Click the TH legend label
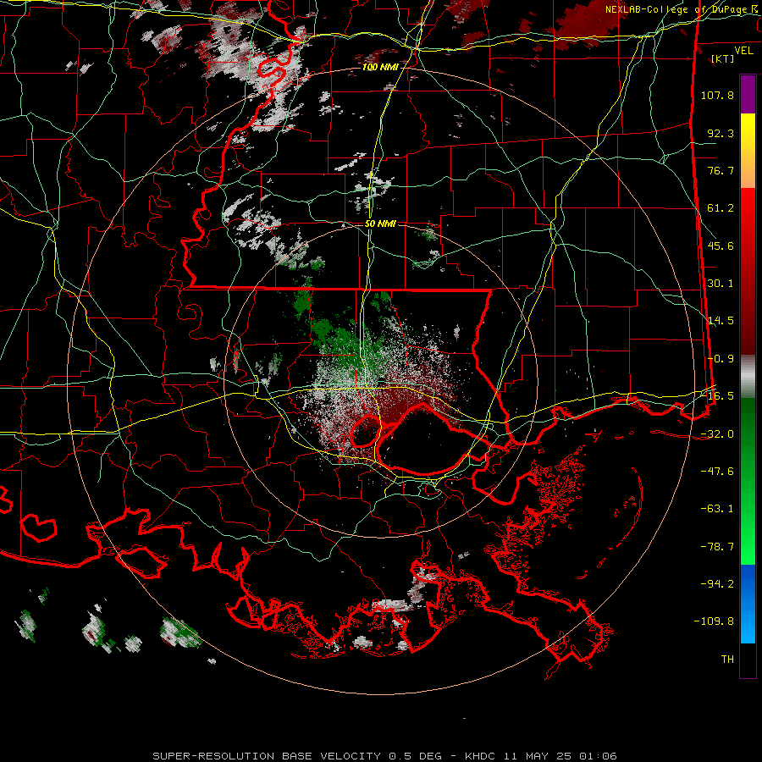762x762 pixels. click(727, 660)
